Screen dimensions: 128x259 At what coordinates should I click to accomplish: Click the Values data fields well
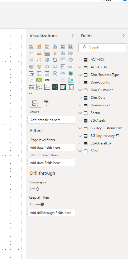click(51, 120)
